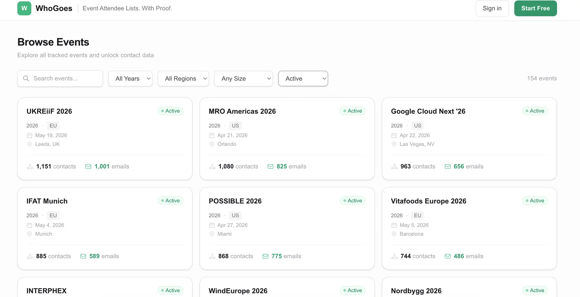
Task: Click calendar icon next to Apr 21, 2026
Action: tap(212, 135)
